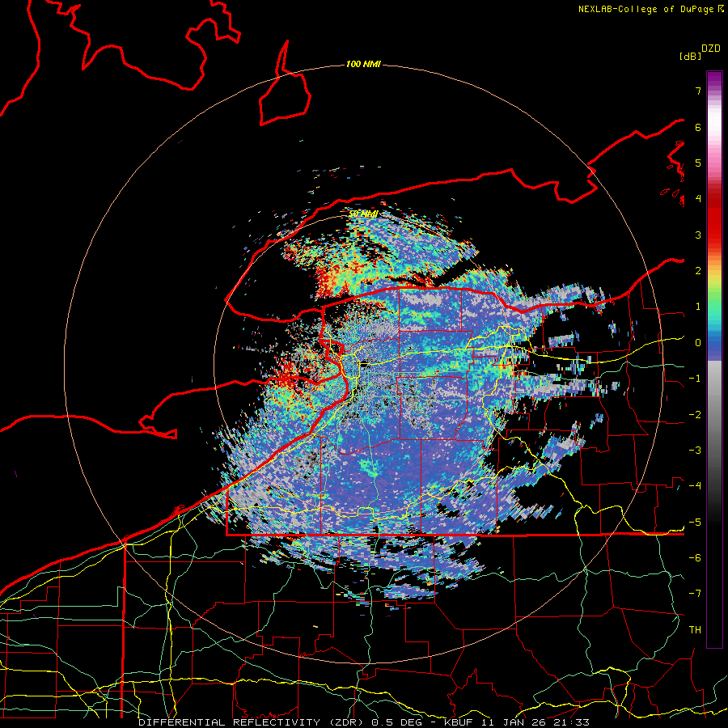Click the 1 value on the scale
728x728 pixels.
(x=698, y=307)
